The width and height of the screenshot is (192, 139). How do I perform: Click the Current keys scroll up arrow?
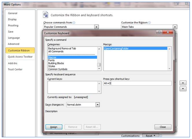pos(99,84)
